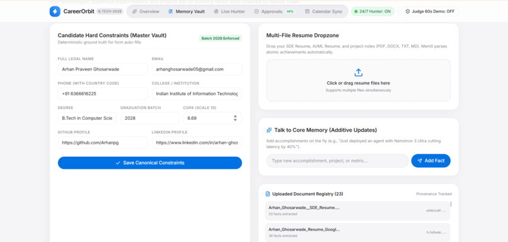Select Arhan_Ghosarwade_Resume_Googl file entry
The image size is (508, 242).
(x=357, y=233)
